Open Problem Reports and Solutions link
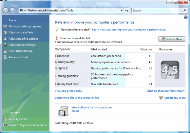The image size is (190, 133). [28, 125]
